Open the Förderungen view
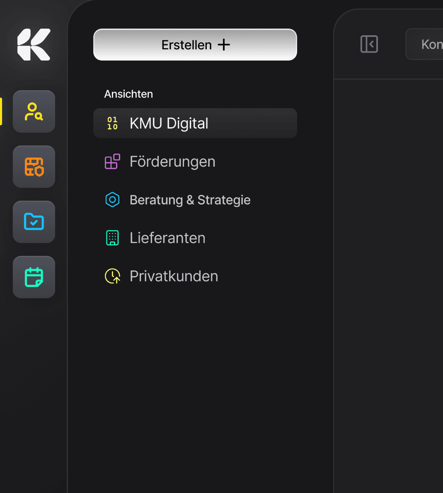 coord(172,162)
